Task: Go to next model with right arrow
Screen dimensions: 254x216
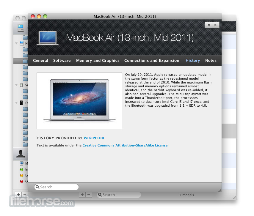Action: (216, 25)
